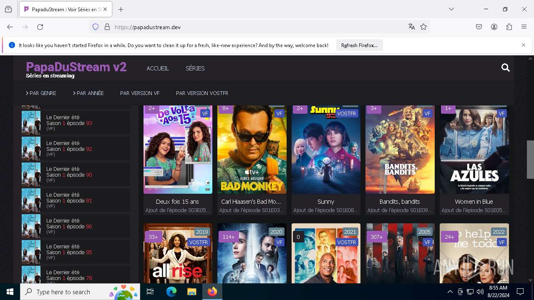Click the PapaDuStream v2 logo
Image resolution: width=534 pixels, height=300 pixels.
[76, 67]
